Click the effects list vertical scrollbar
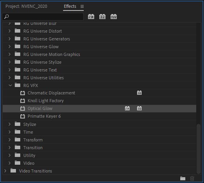 (x=199, y=149)
